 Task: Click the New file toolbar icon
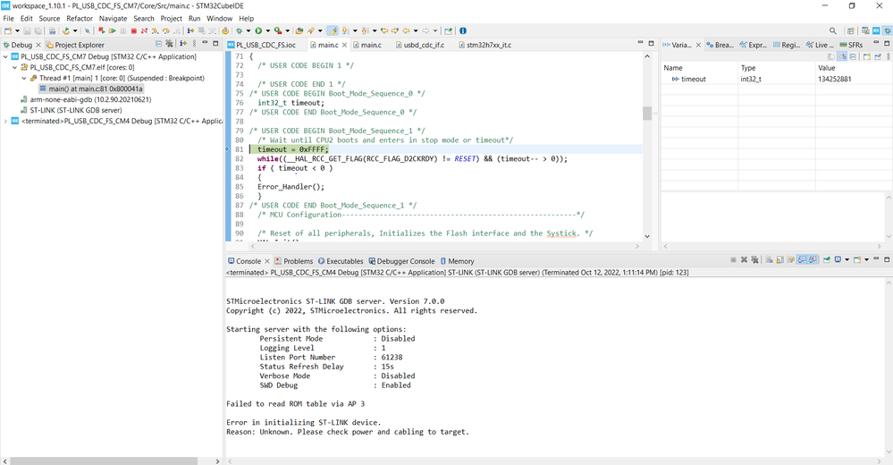[x=8, y=30]
